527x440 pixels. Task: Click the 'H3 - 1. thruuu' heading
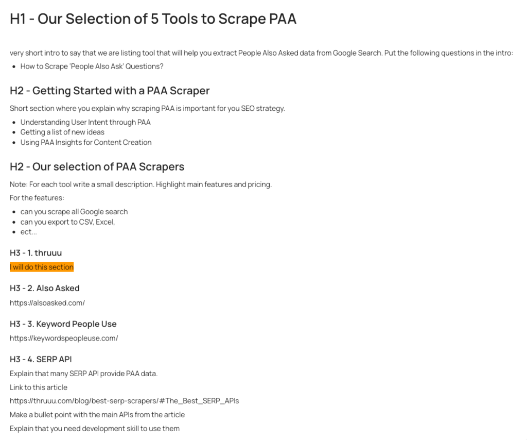[36, 253]
